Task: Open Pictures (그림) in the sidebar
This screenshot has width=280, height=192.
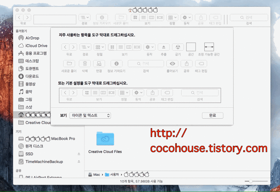Action: 25,99
